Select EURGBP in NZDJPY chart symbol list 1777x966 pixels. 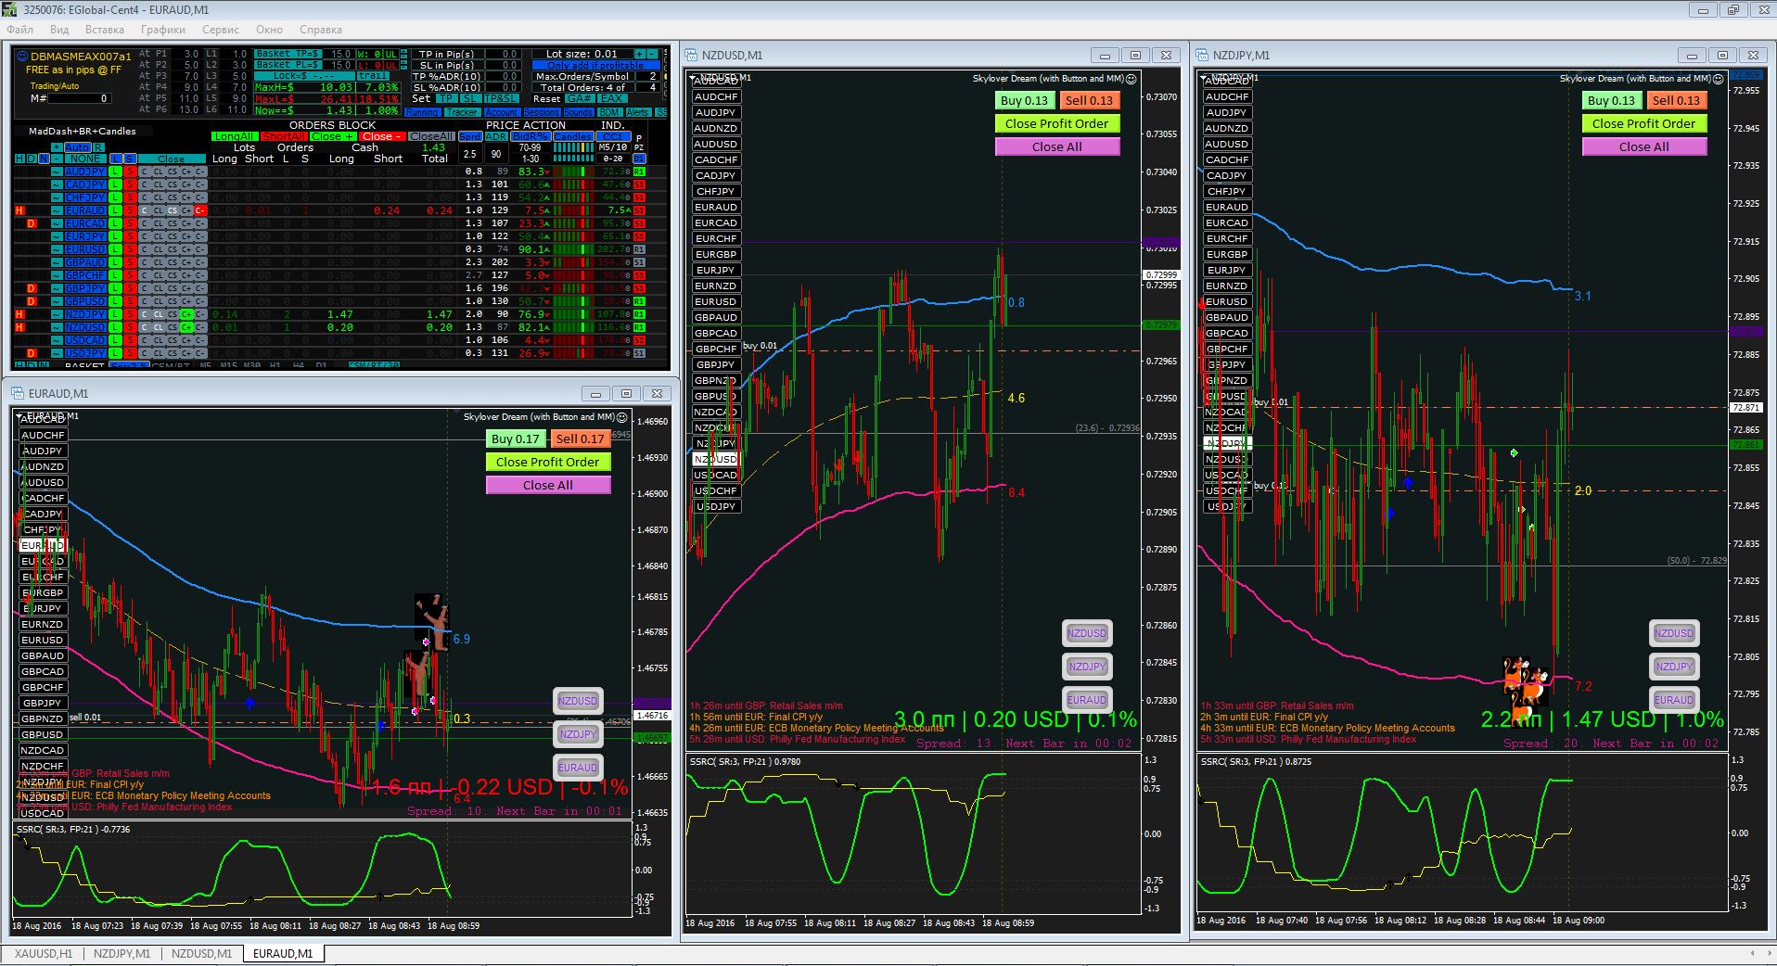1227,254
